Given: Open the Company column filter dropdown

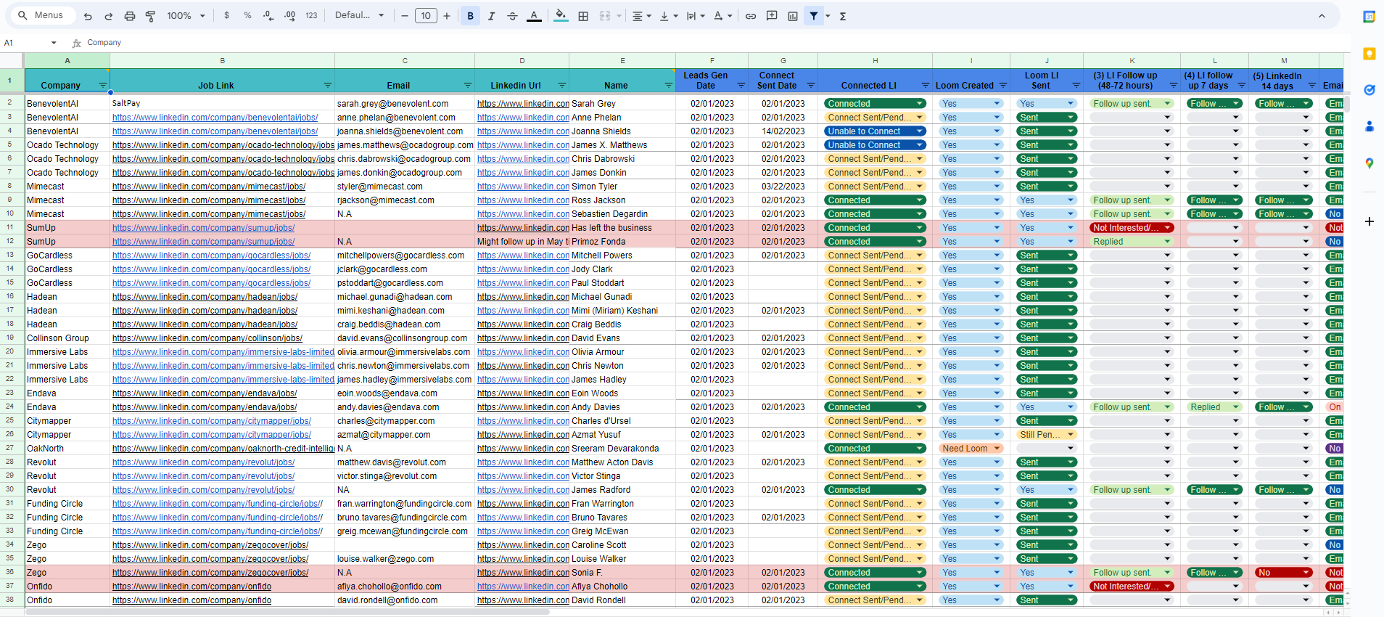Looking at the screenshot, I should point(102,86).
